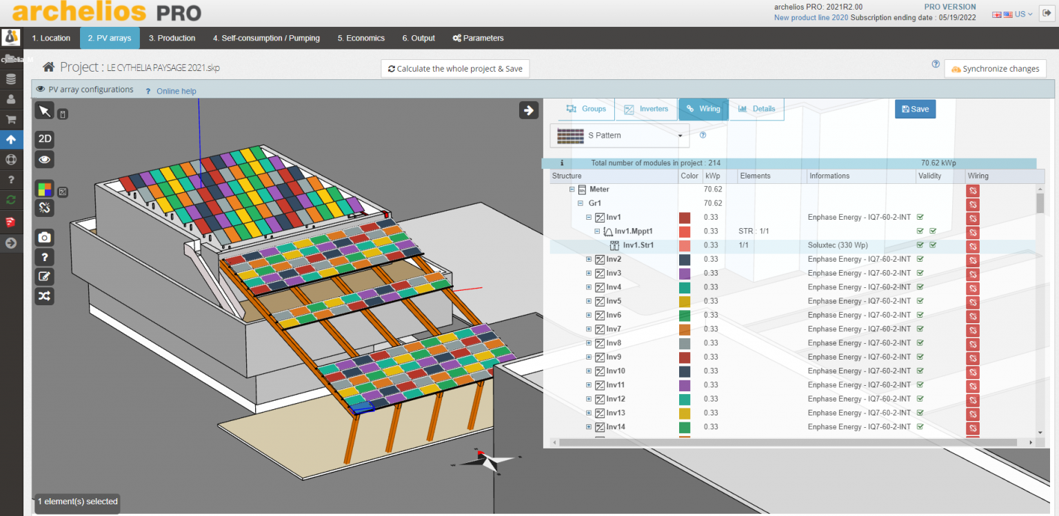Open the S Pattern wiring dropdown
The width and height of the screenshot is (1059, 516).
pos(619,136)
